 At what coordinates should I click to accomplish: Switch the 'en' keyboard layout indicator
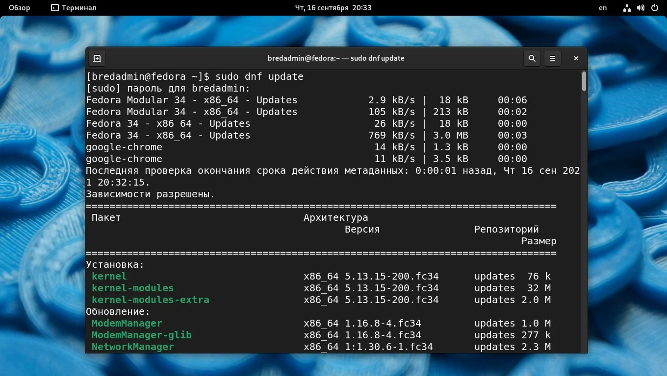(603, 8)
